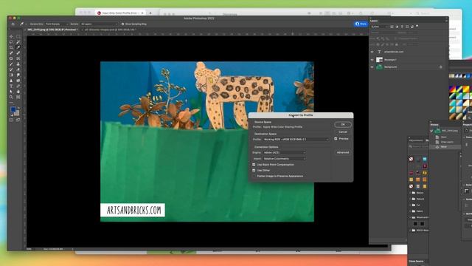Select browser tab Input Only Color Profile

119,13
